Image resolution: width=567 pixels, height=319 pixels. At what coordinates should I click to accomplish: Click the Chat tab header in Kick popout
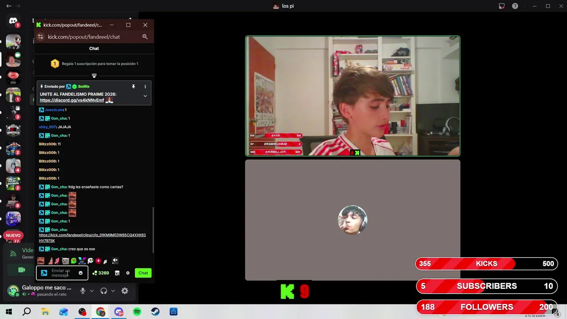pyautogui.click(x=94, y=48)
